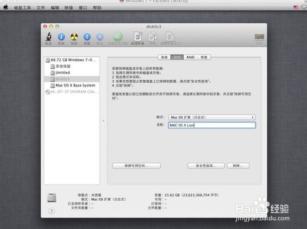The height and width of the screenshot is (229, 307).
Task: Click the Verify microscope icon in toolbar
Action: tap(49, 37)
